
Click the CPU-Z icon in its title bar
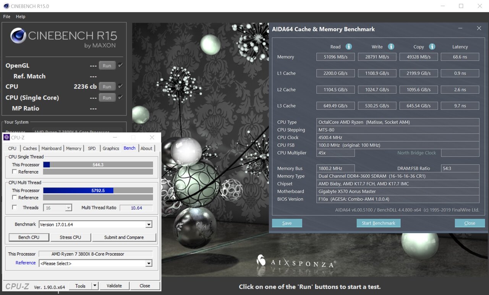tap(6, 138)
